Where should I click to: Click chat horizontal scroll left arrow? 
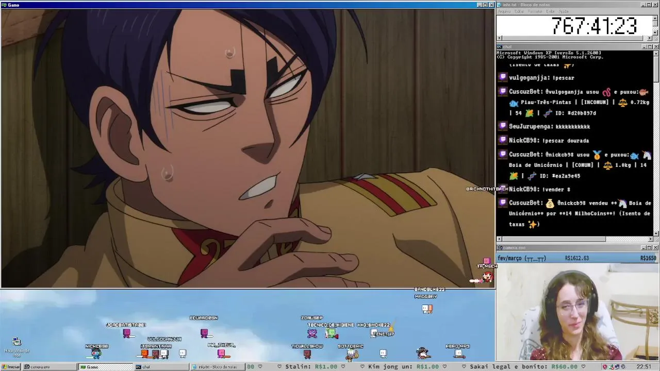pos(499,239)
